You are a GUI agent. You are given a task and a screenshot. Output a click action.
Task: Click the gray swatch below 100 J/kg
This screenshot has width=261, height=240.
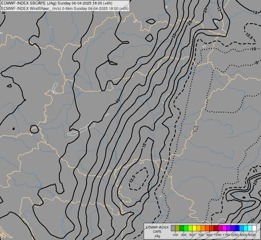click(173, 228)
